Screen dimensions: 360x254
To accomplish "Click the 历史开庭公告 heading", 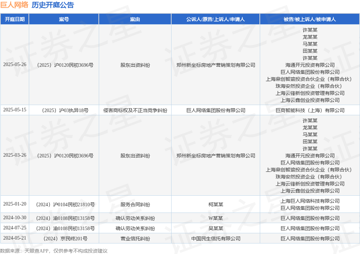I will click(x=53, y=5).
